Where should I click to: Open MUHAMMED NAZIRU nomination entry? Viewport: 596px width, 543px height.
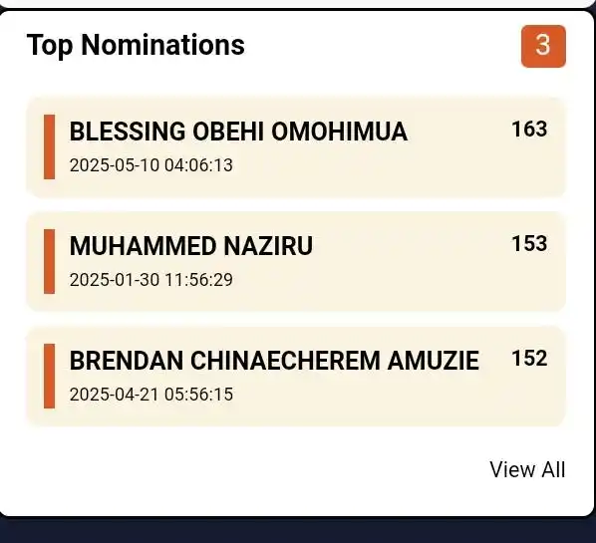(296, 262)
